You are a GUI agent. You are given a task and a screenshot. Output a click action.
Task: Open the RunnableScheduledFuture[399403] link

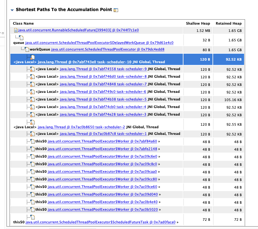(x=78, y=30)
